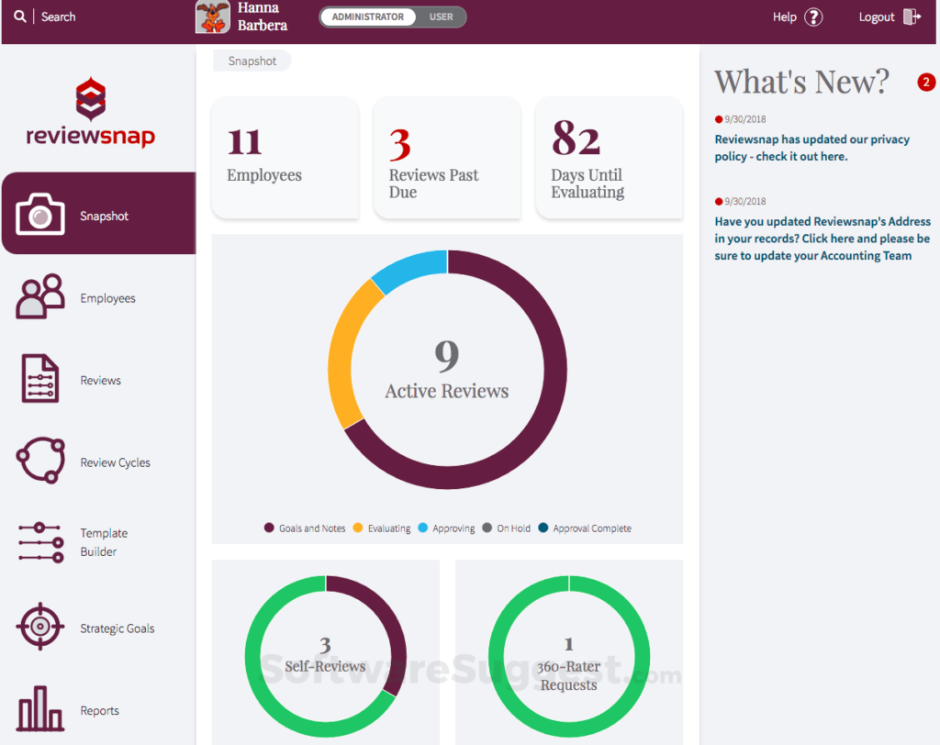
Task: Click the Reports bar chart icon
Action: click(40, 708)
